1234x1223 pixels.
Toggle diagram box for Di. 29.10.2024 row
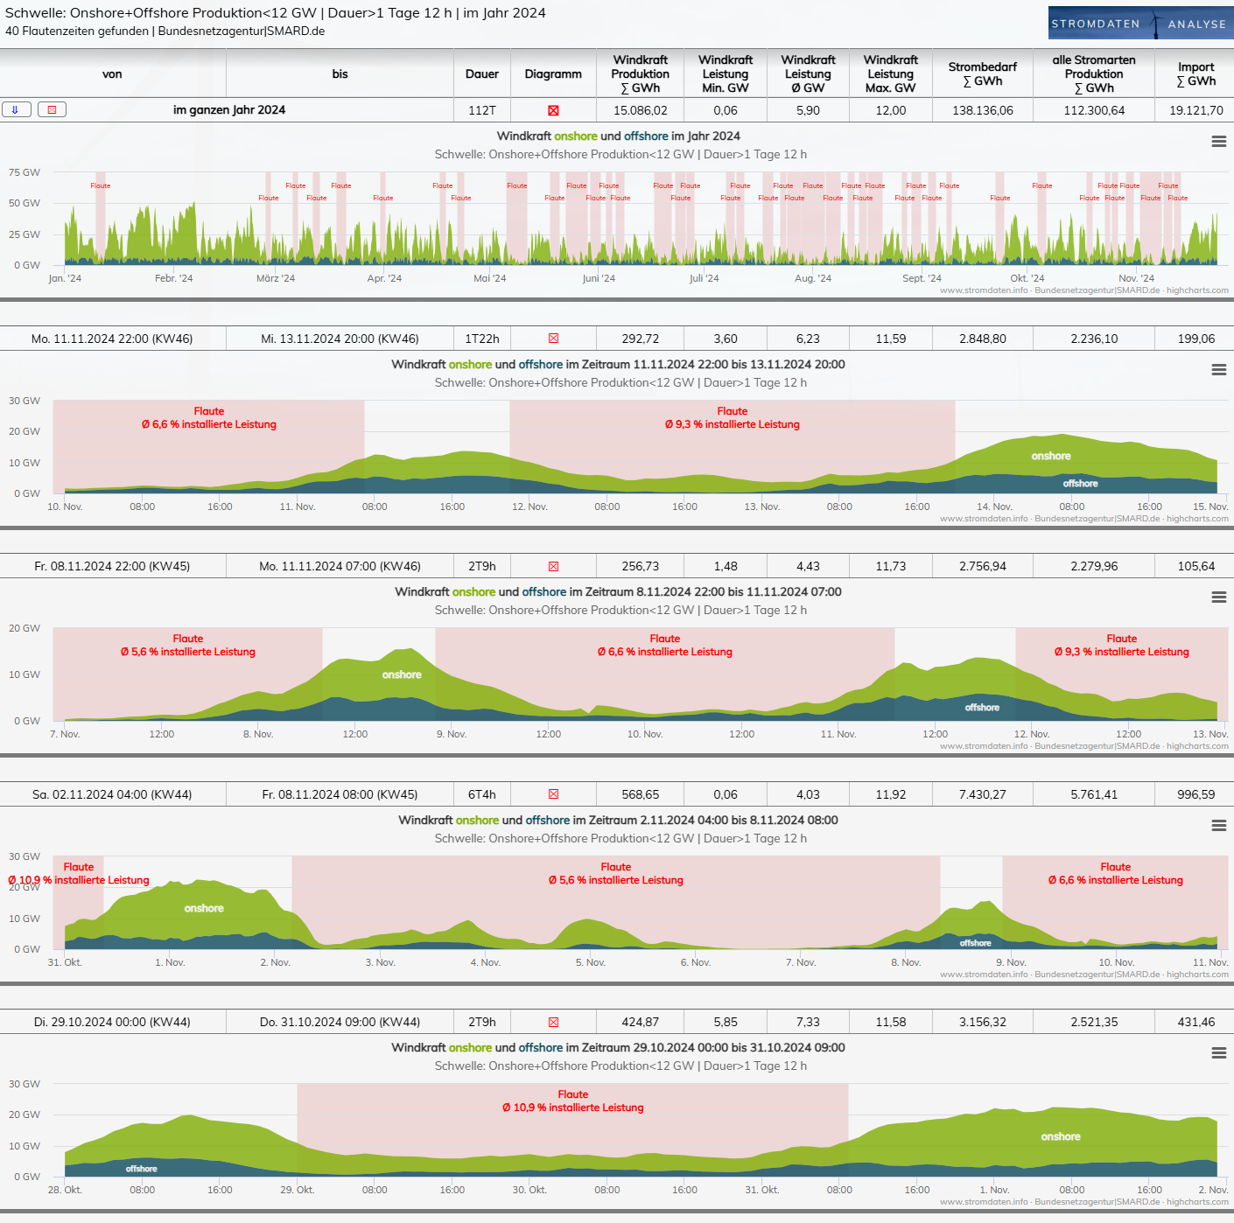click(553, 1023)
